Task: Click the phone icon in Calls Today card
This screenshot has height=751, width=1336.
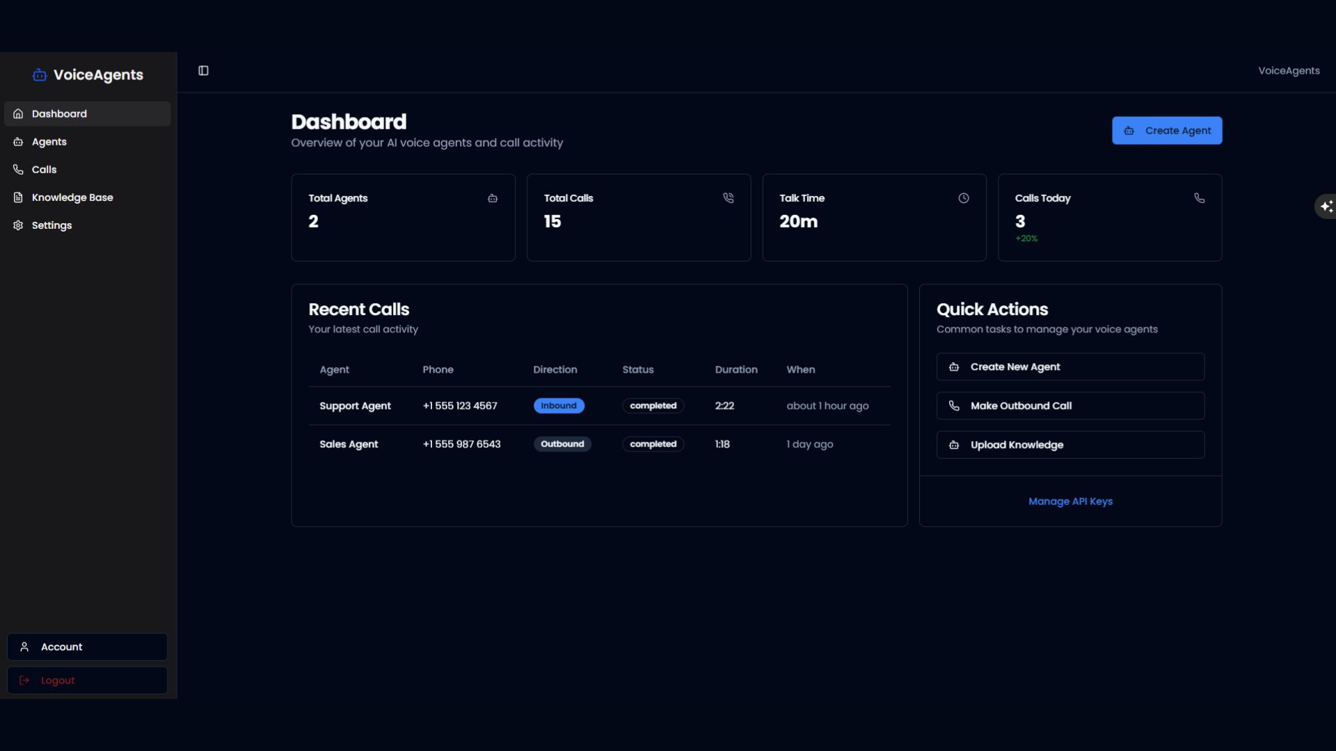Action: click(1199, 198)
